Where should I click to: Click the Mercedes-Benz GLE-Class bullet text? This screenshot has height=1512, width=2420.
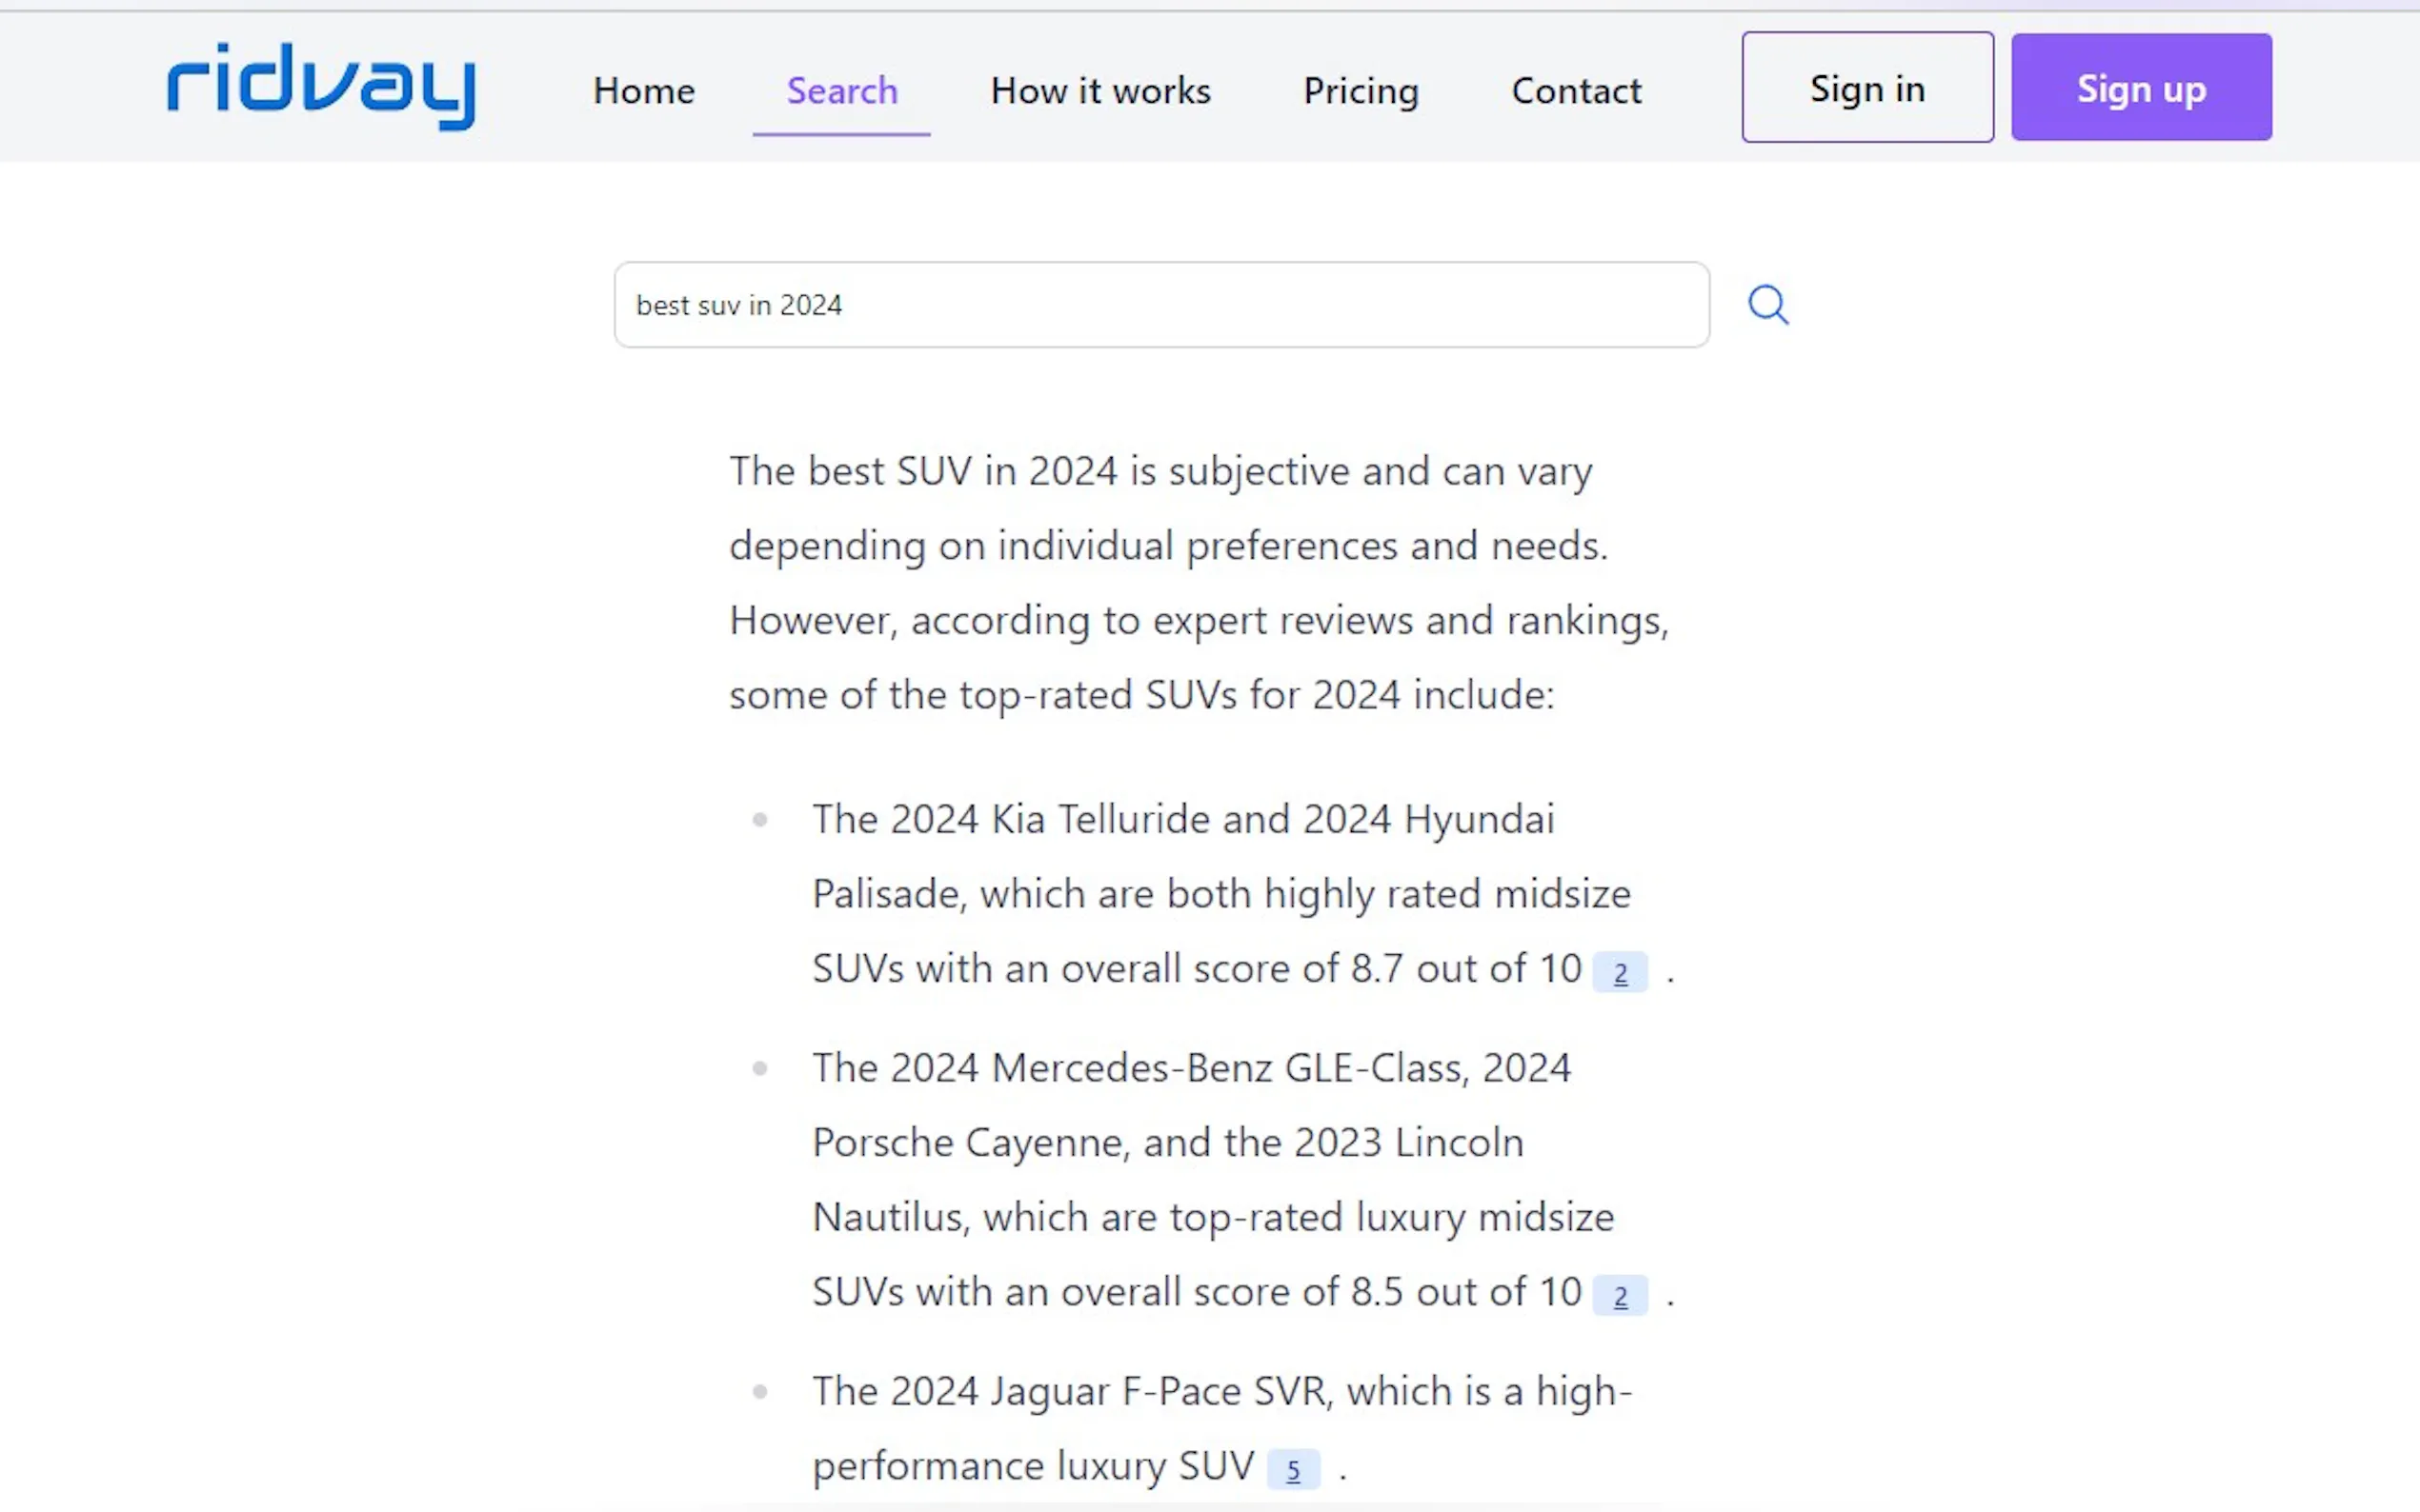[1213, 1179]
